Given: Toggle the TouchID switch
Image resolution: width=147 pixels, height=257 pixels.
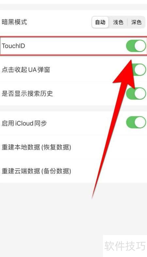Looking at the screenshot, I should [x=136, y=46].
